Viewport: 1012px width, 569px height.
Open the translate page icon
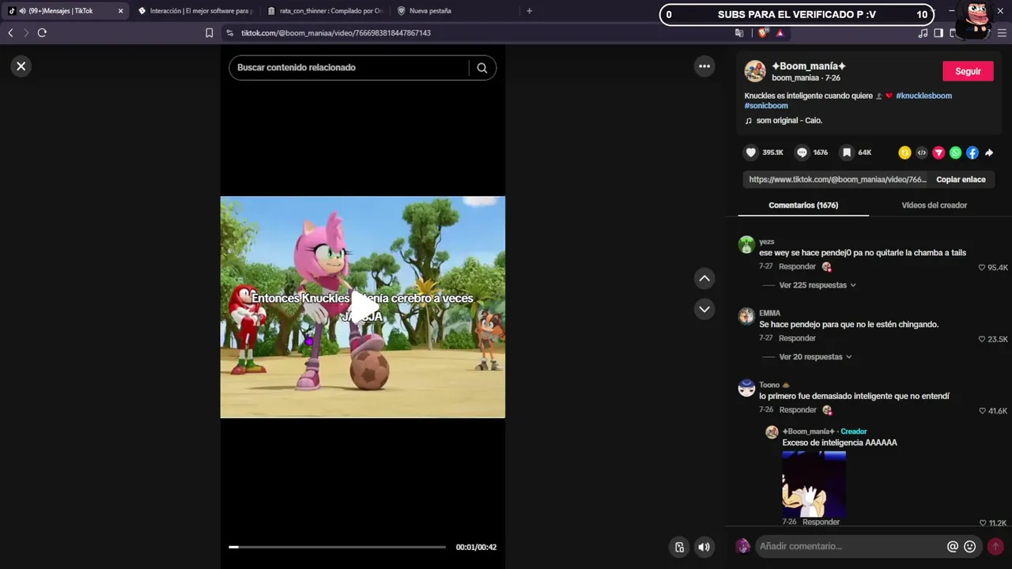[x=739, y=33]
